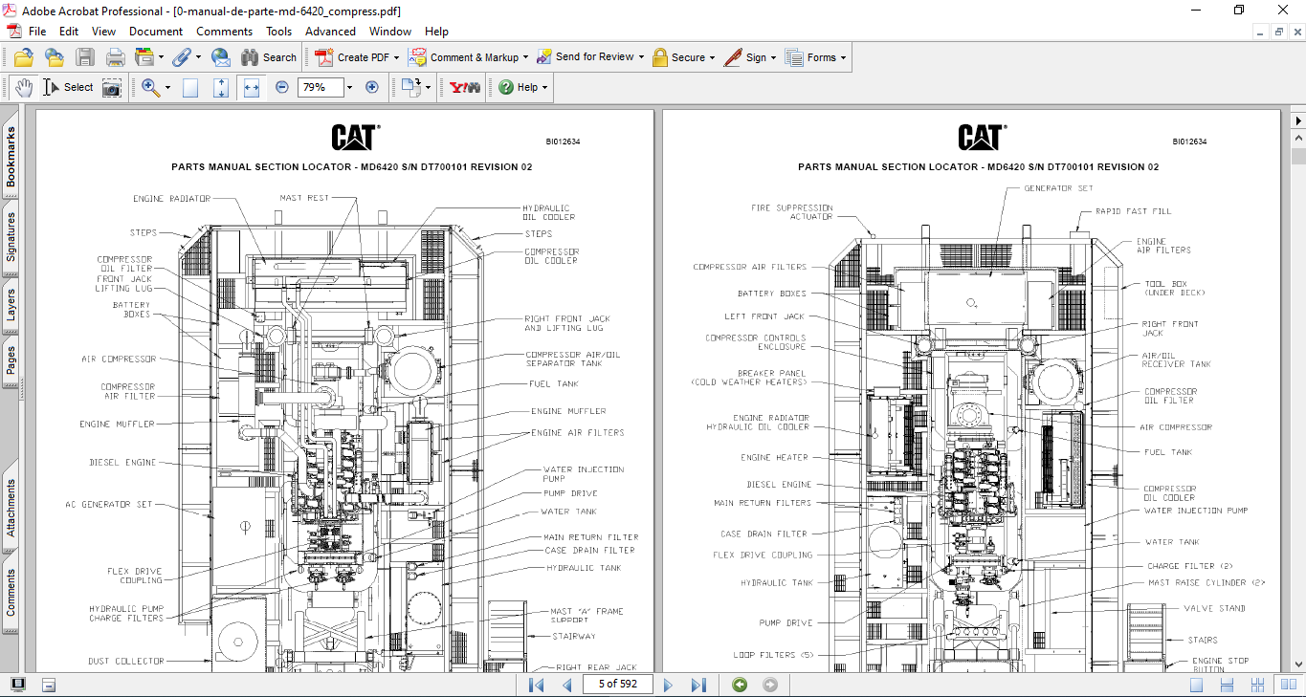1306x697 pixels.
Task: Switch to Single Page layout in status bar
Action: (x=1196, y=685)
